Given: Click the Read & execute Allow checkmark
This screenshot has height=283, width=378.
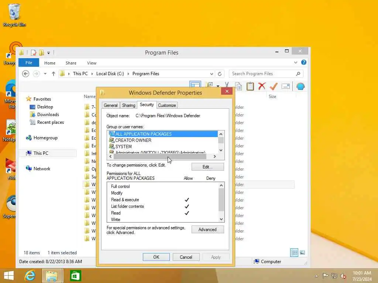Looking at the screenshot, I should tap(187, 200).
